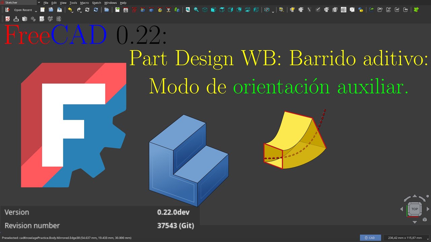Click the create sketch star icon
The height and width of the screenshot is (242, 431).
(x=292, y=10)
